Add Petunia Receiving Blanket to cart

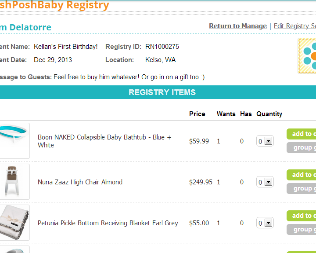pos(301,216)
